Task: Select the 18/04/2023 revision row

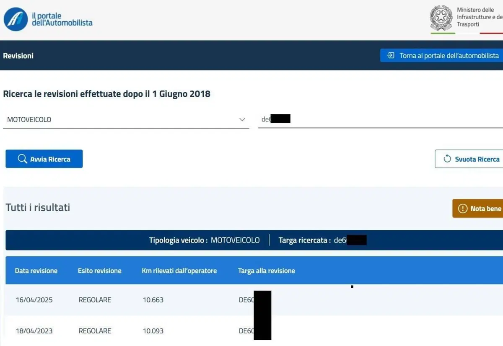Action: pos(254,331)
